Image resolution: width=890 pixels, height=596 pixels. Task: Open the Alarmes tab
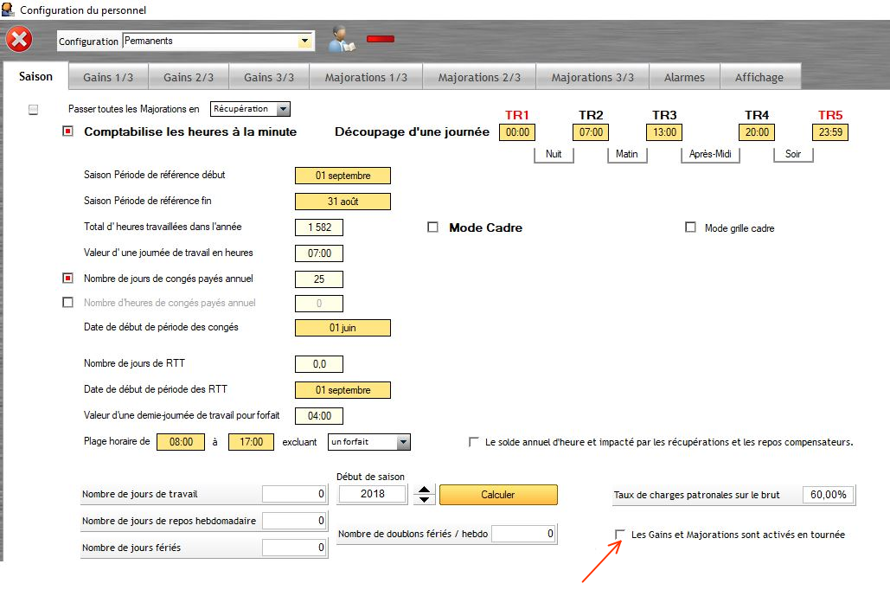point(684,77)
